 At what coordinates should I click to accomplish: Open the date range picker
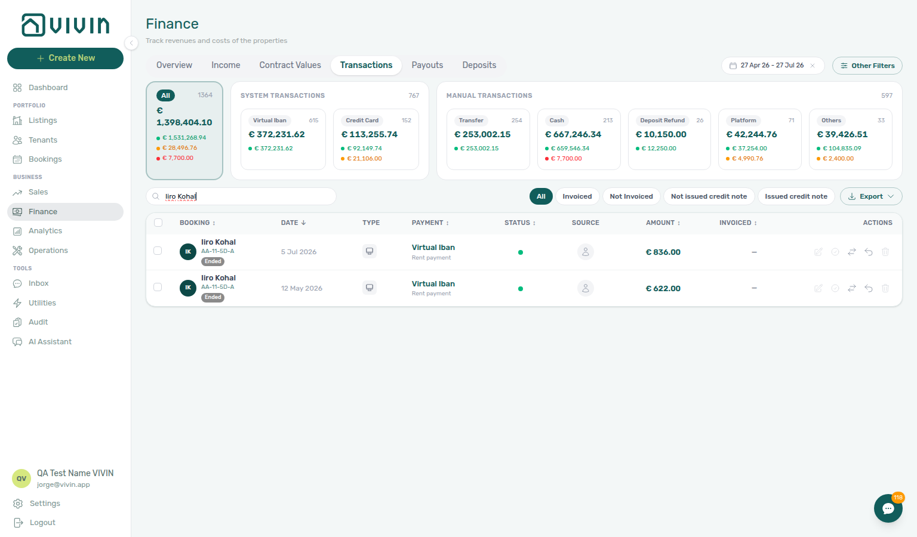772,66
